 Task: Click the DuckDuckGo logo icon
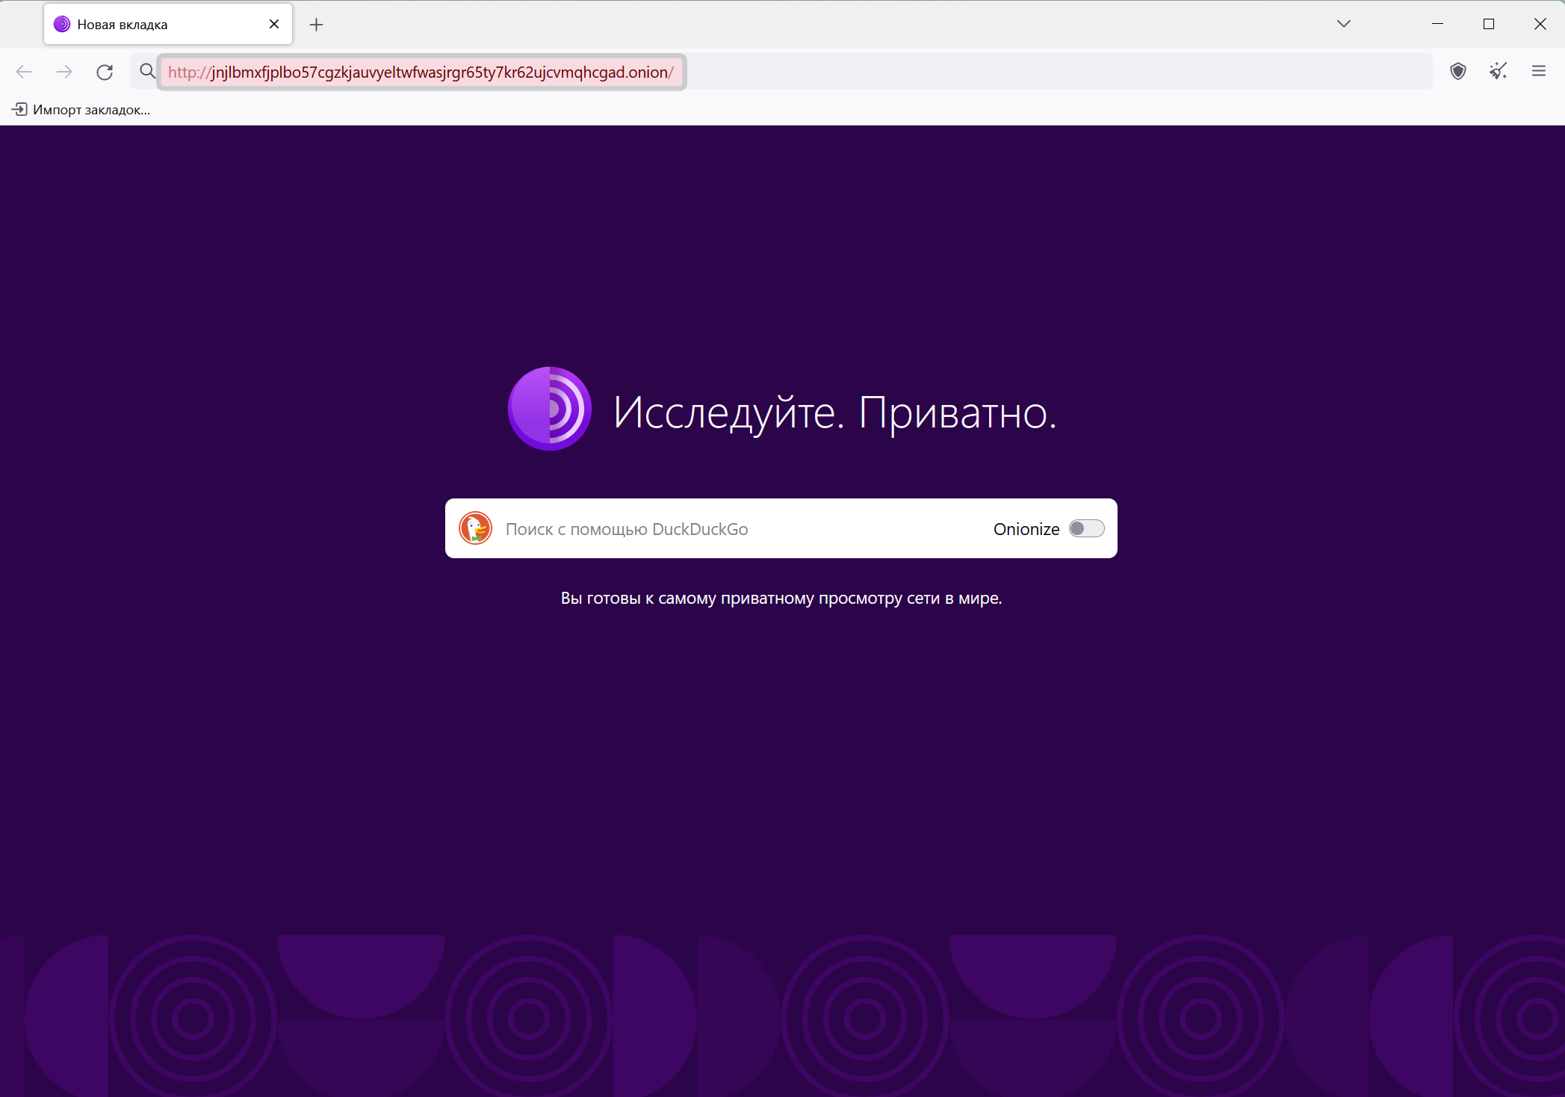(475, 528)
